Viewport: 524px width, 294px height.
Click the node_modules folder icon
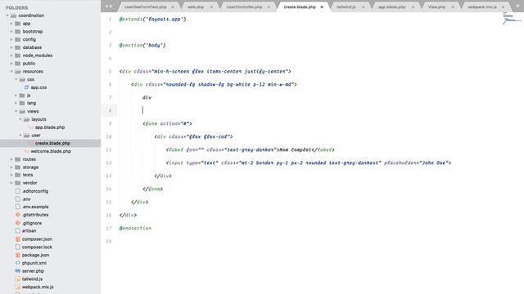click(x=18, y=56)
